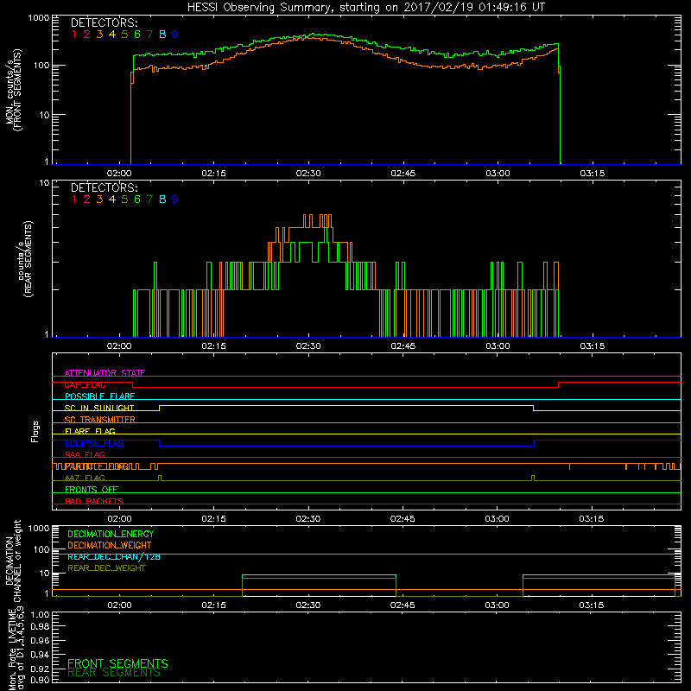Click the SC_IN_SUNLIGHT flag label
Image resolution: width=691 pixels, height=691 pixels.
click(99, 408)
